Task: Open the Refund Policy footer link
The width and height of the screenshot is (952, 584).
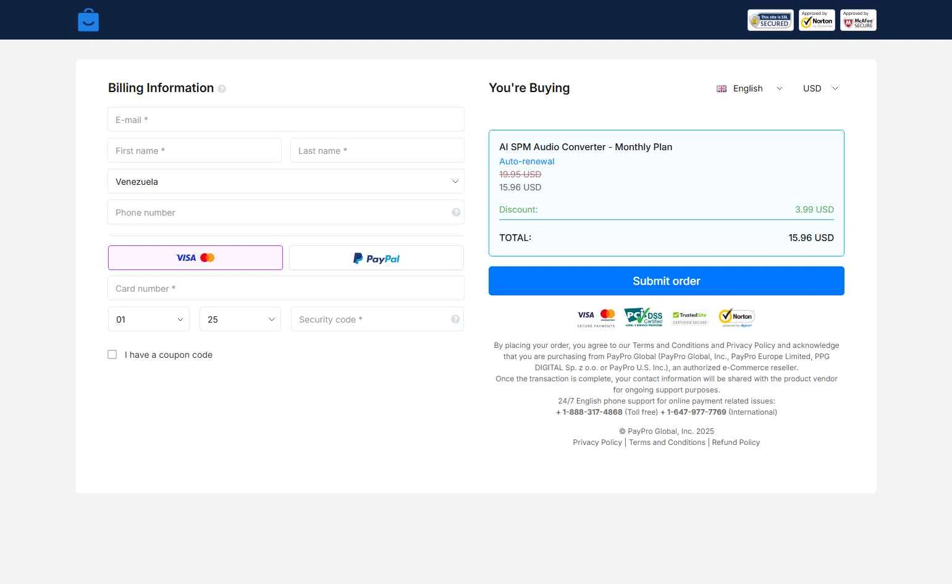Action: pos(736,442)
